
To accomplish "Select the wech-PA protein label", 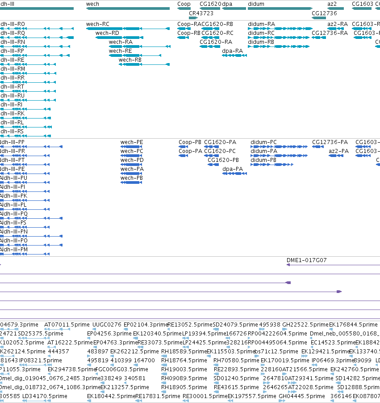I will point(132,169).
